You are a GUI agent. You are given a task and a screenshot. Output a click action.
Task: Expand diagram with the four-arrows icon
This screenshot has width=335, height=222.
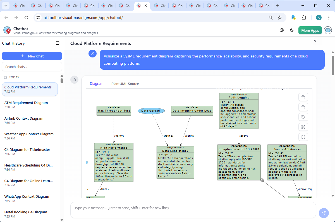tap(303, 127)
